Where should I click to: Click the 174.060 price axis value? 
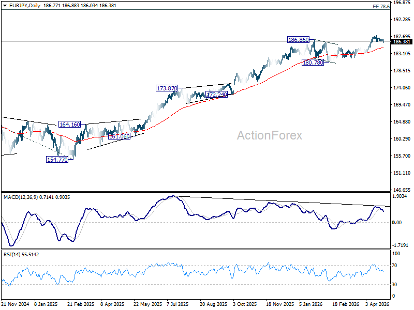pyautogui.click(x=402, y=87)
